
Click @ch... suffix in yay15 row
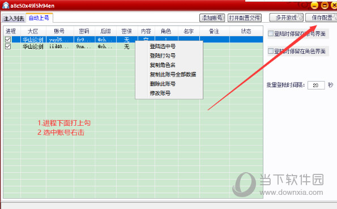pyautogui.click(x=105, y=40)
